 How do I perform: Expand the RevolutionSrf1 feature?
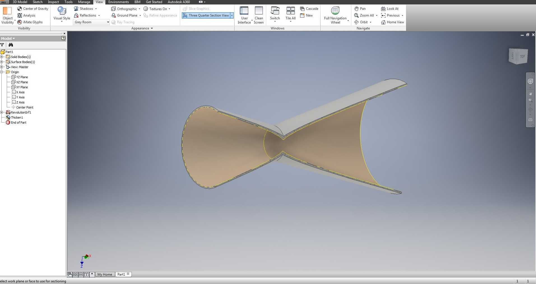2,112
